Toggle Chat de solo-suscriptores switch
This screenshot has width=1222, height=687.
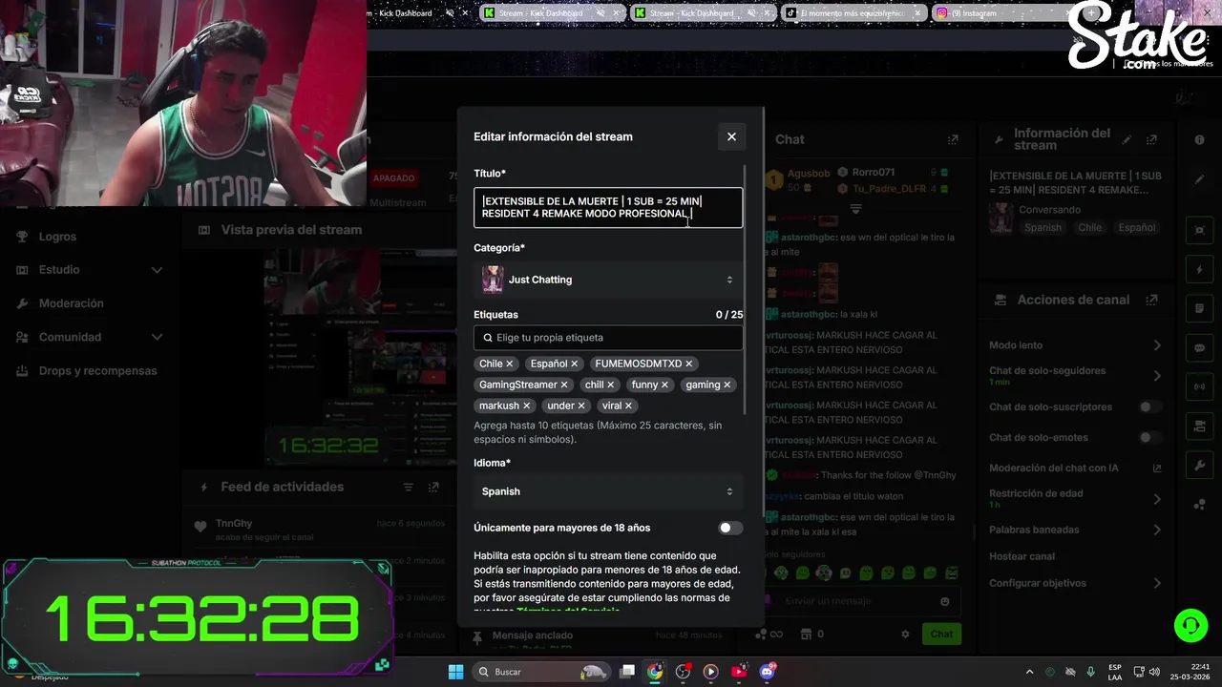pos(1150,406)
